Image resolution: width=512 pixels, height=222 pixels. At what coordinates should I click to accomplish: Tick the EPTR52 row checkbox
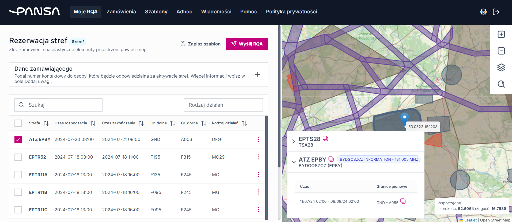18,157
